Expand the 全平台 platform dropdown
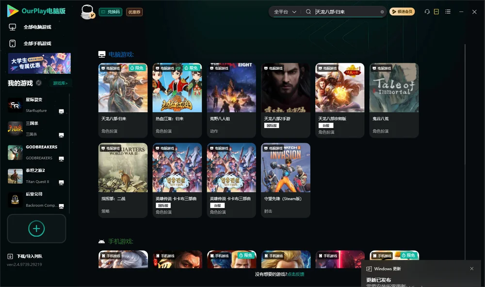The width and height of the screenshot is (485, 287). tap(285, 12)
